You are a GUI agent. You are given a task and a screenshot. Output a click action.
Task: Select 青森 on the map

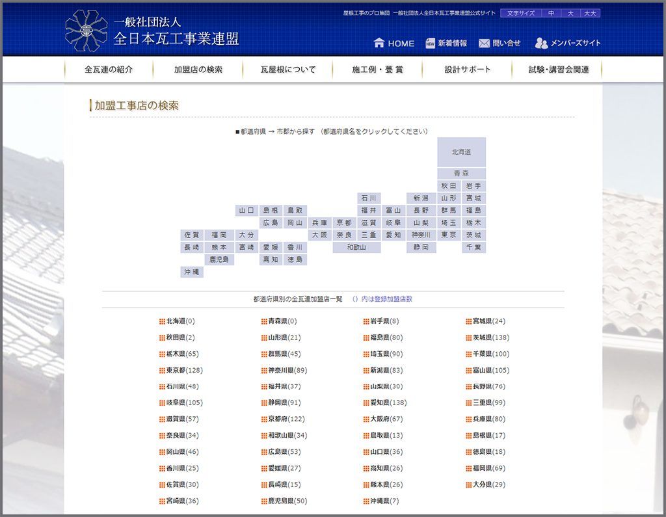461,174
